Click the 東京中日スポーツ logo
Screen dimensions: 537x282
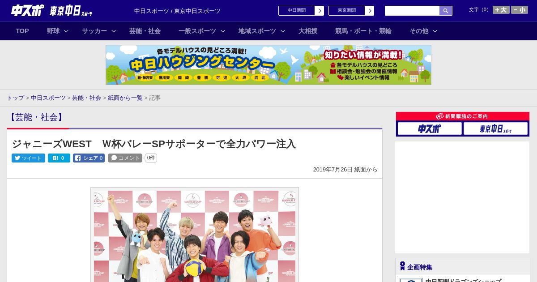tap(71, 11)
